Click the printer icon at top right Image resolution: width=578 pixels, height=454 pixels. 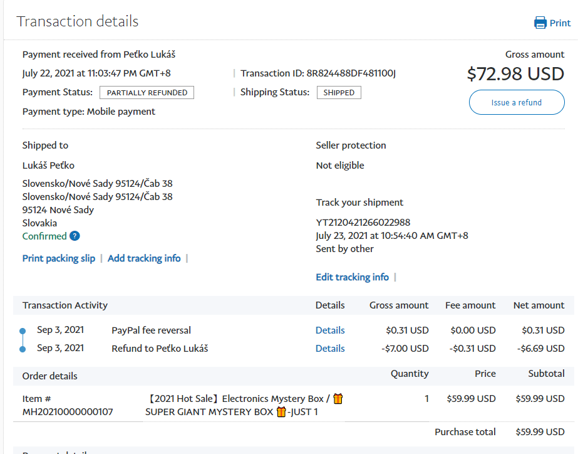coord(540,23)
